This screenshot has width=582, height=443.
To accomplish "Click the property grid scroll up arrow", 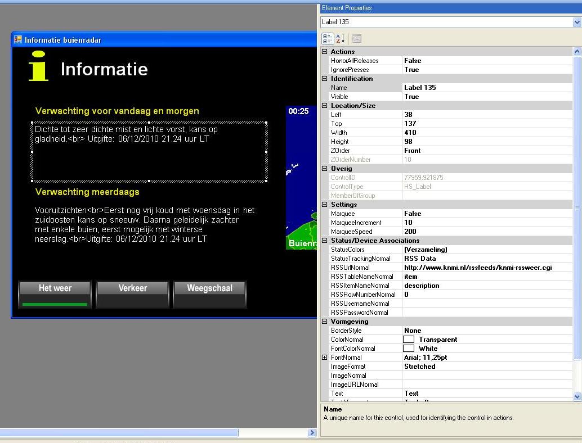I will 577,52.
